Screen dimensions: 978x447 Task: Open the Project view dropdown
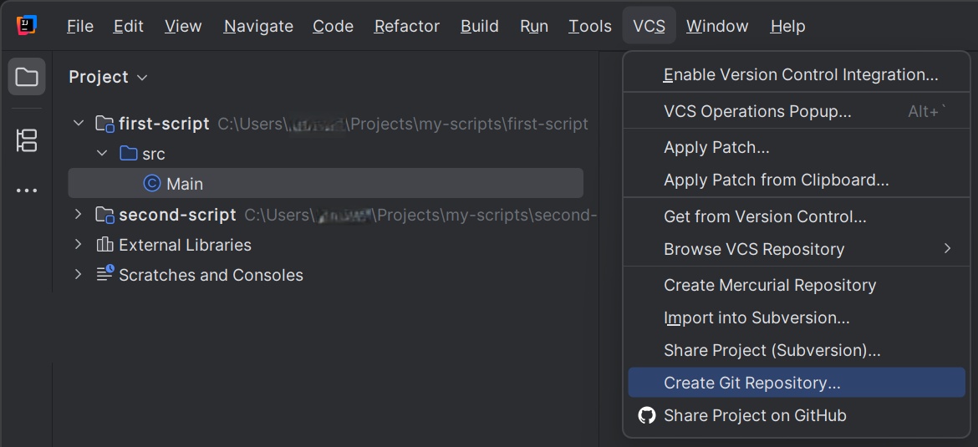point(108,78)
